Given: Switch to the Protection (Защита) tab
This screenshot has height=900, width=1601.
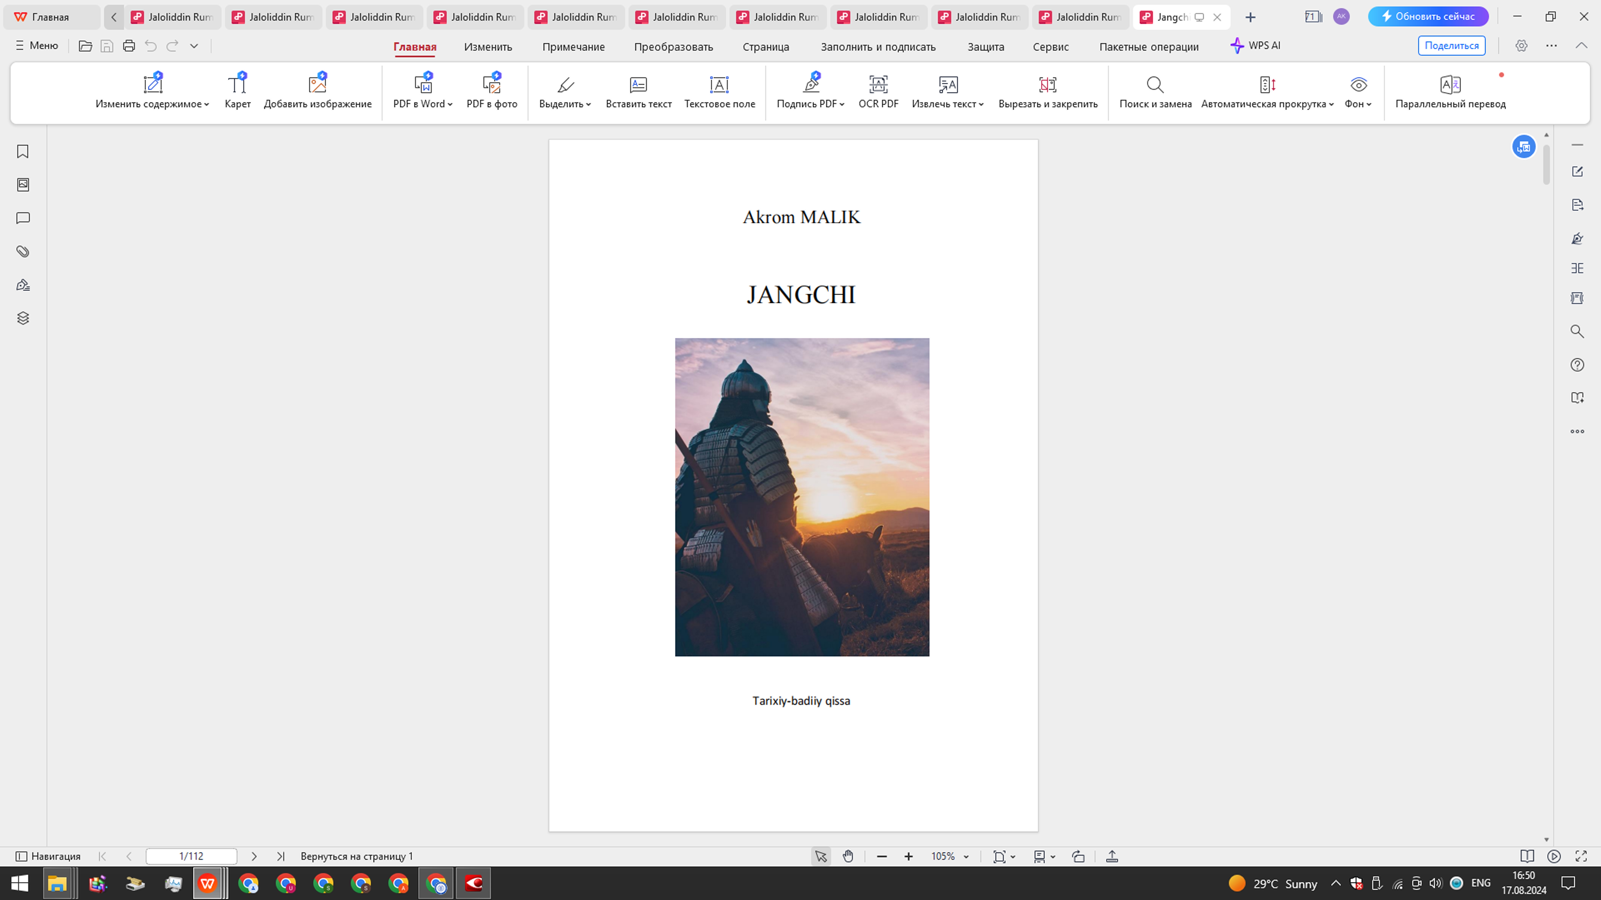Looking at the screenshot, I should click(x=985, y=47).
